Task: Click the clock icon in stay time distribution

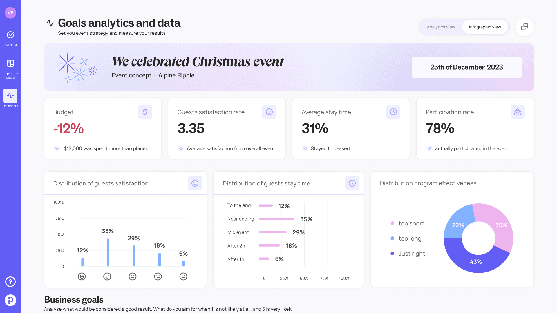Action: coord(352,183)
